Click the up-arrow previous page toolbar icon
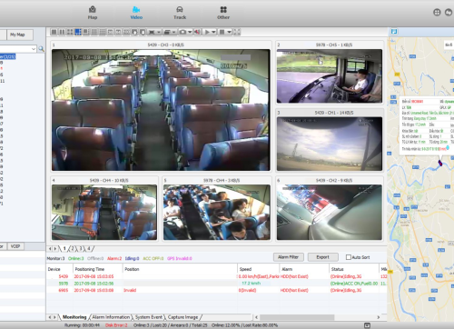The height and width of the screenshot is (329, 454). coord(134,32)
